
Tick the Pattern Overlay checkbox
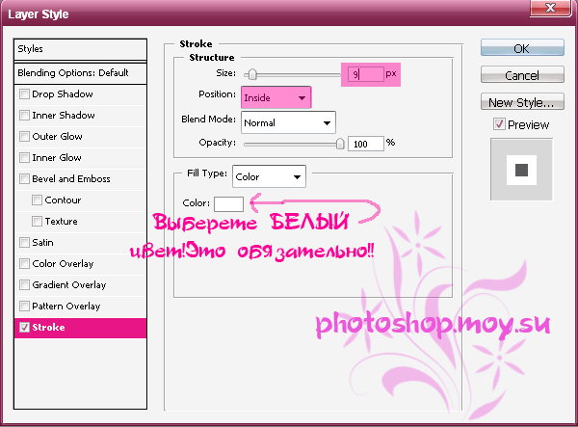pyautogui.click(x=24, y=307)
